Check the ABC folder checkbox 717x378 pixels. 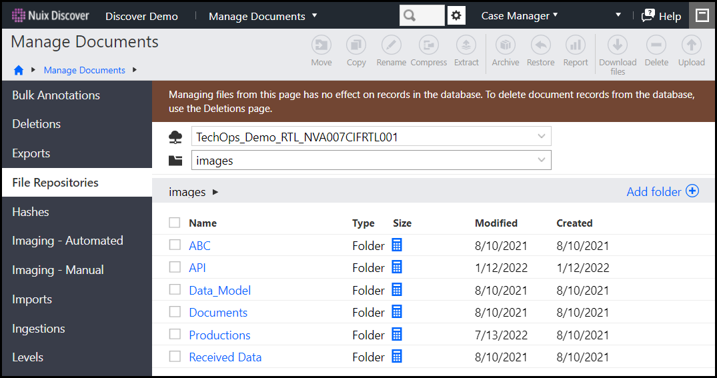pyautogui.click(x=175, y=245)
